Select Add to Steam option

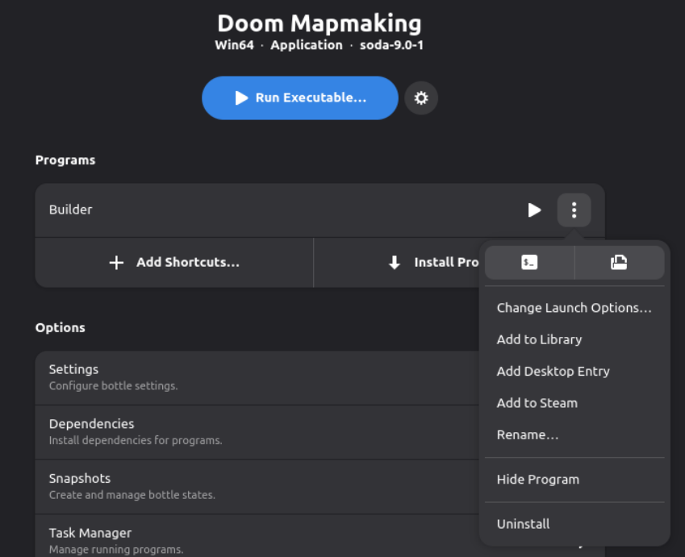pyautogui.click(x=537, y=403)
